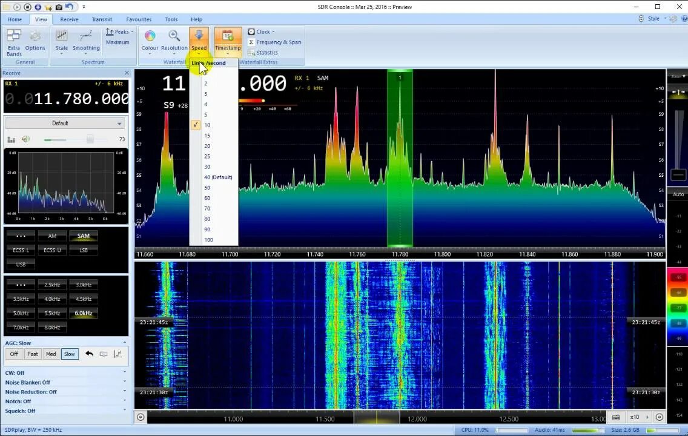The height and width of the screenshot is (436, 688).
Task: Close the Receive panel
Action: click(127, 73)
